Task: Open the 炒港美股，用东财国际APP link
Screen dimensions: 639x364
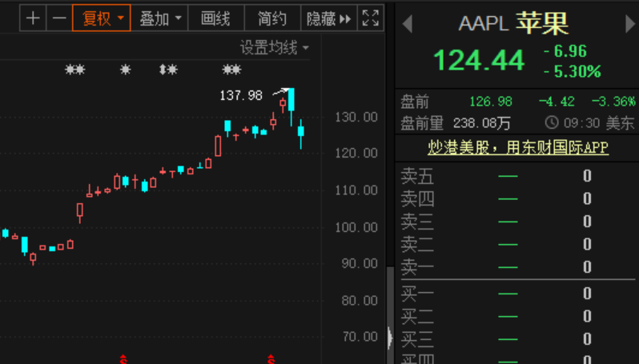Action: click(518, 147)
